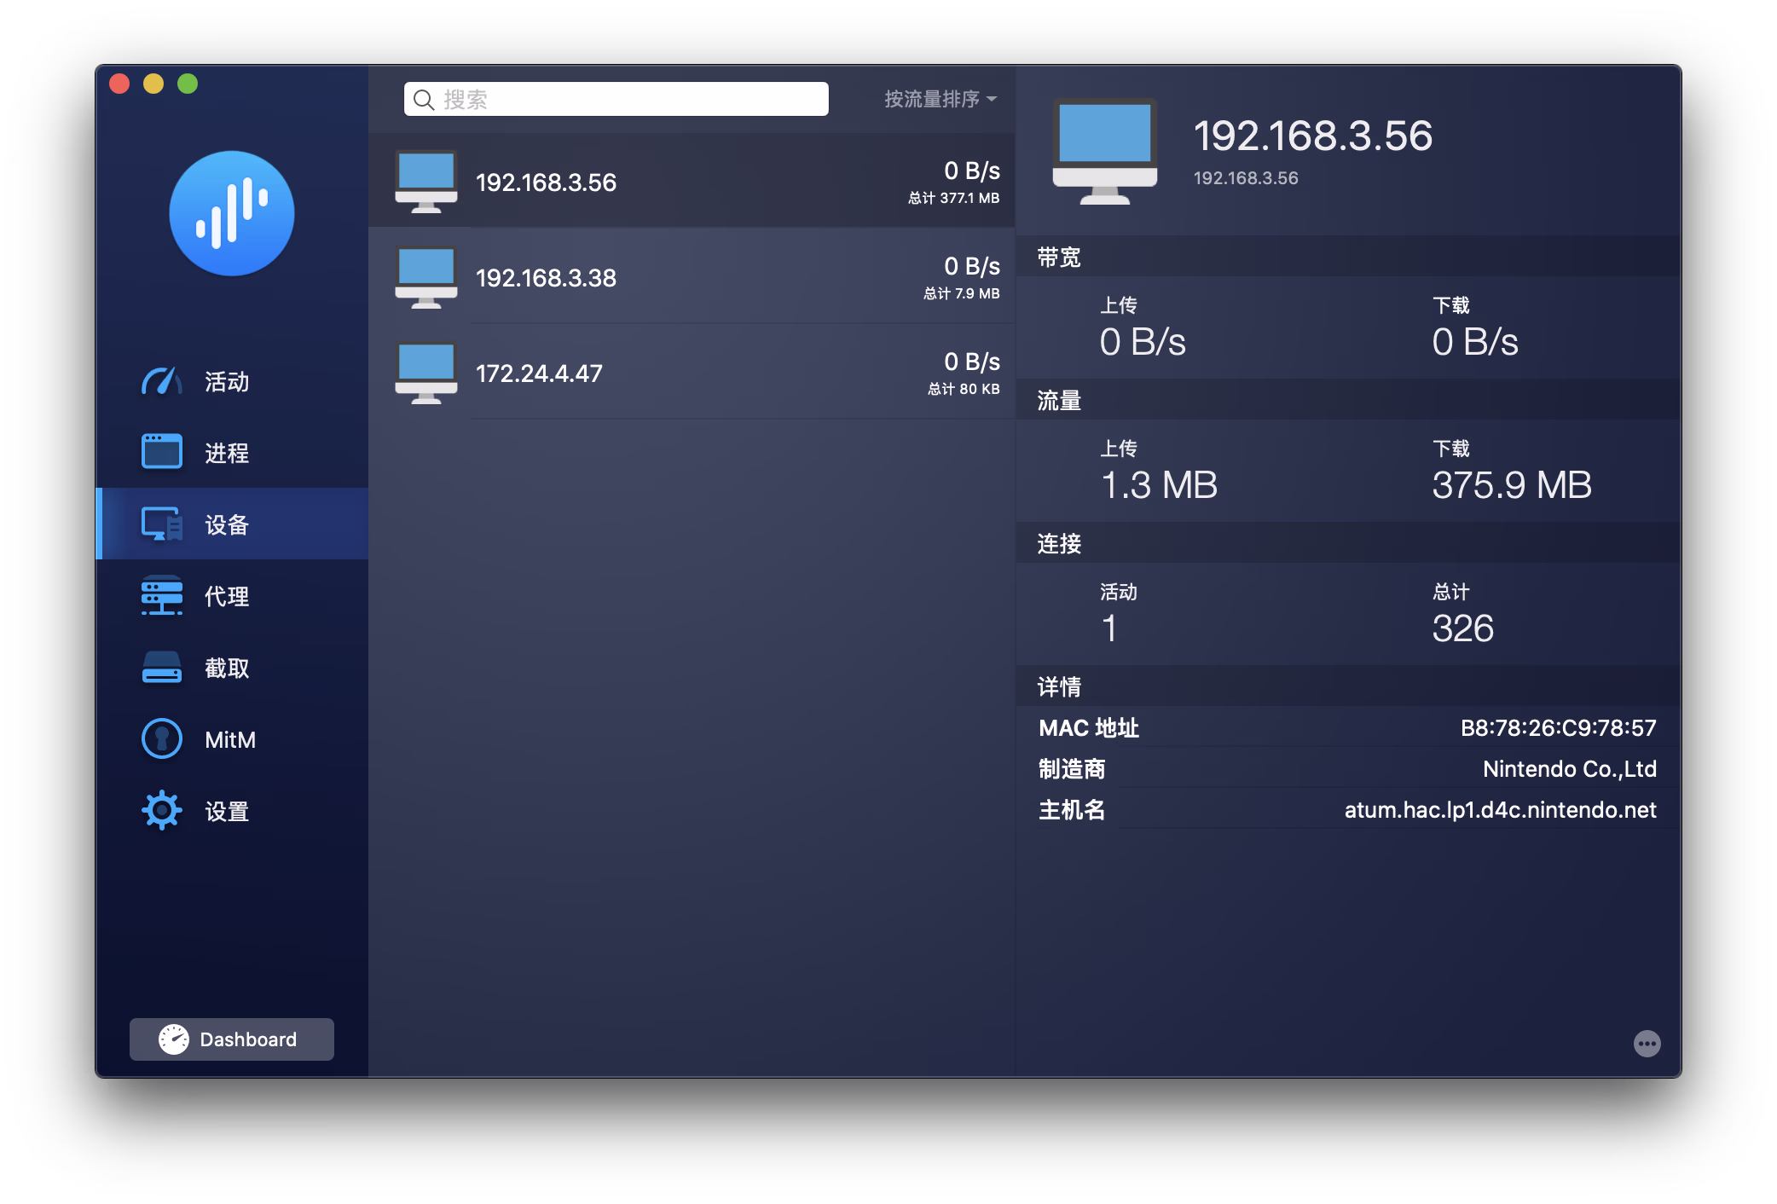Click the 设备 (Devices) sidebar icon
The height and width of the screenshot is (1204, 1777).
point(161,524)
